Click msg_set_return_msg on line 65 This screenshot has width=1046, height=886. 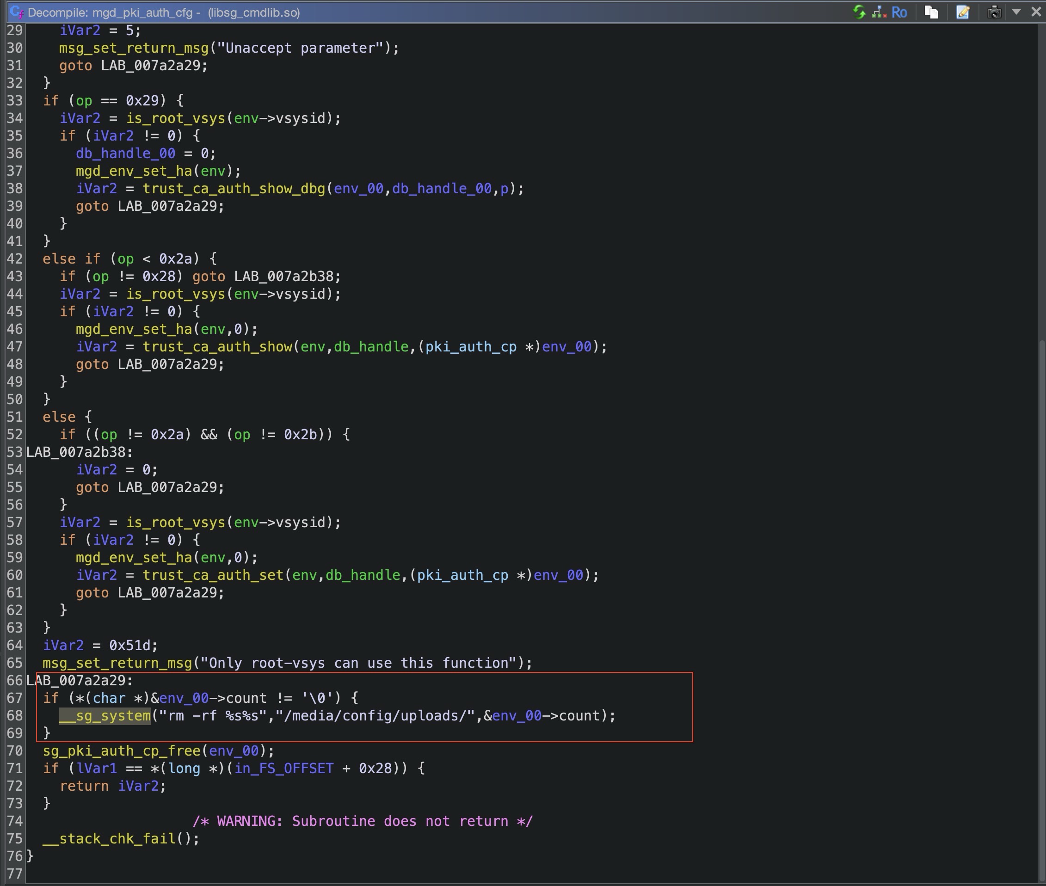(117, 663)
